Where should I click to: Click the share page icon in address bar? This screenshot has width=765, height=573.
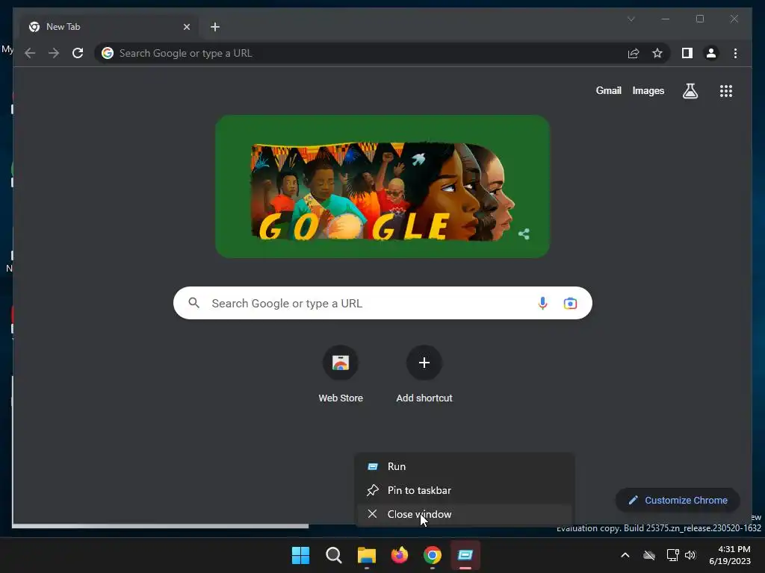tap(634, 53)
